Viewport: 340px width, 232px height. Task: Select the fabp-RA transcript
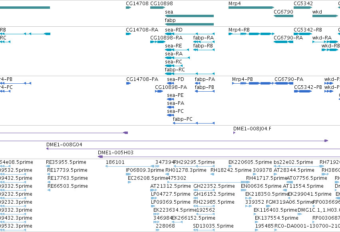[204, 42]
